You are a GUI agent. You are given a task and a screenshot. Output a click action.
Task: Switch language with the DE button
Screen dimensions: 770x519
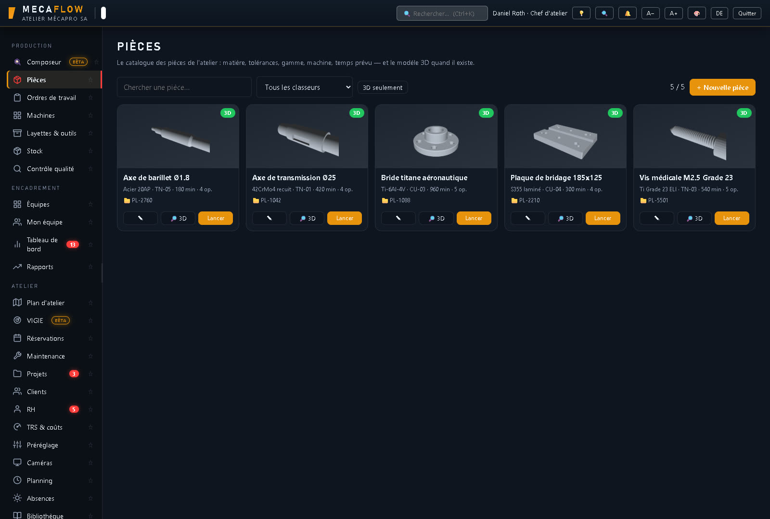click(x=719, y=13)
